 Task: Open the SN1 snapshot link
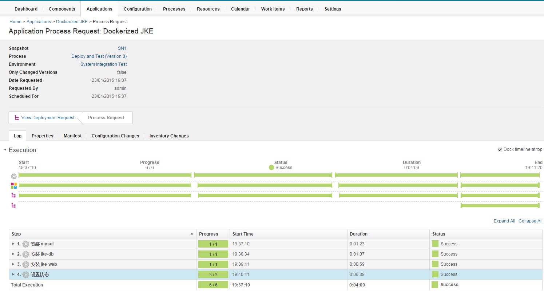click(x=122, y=48)
